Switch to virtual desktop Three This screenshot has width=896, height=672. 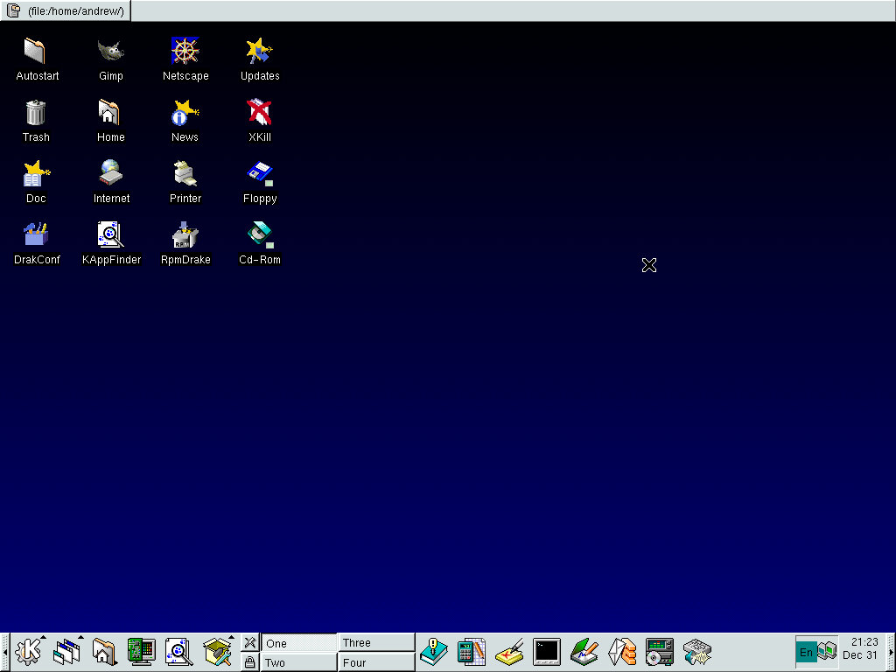click(375, 642)
